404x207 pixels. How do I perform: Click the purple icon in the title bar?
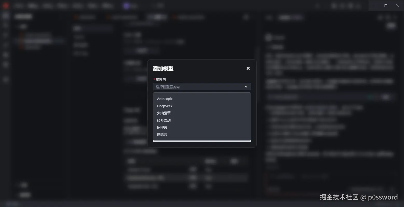(x=126, y=6)
